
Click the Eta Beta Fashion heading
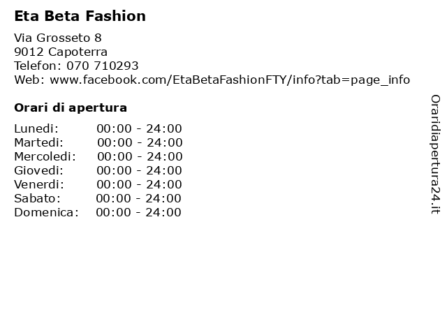80,16
